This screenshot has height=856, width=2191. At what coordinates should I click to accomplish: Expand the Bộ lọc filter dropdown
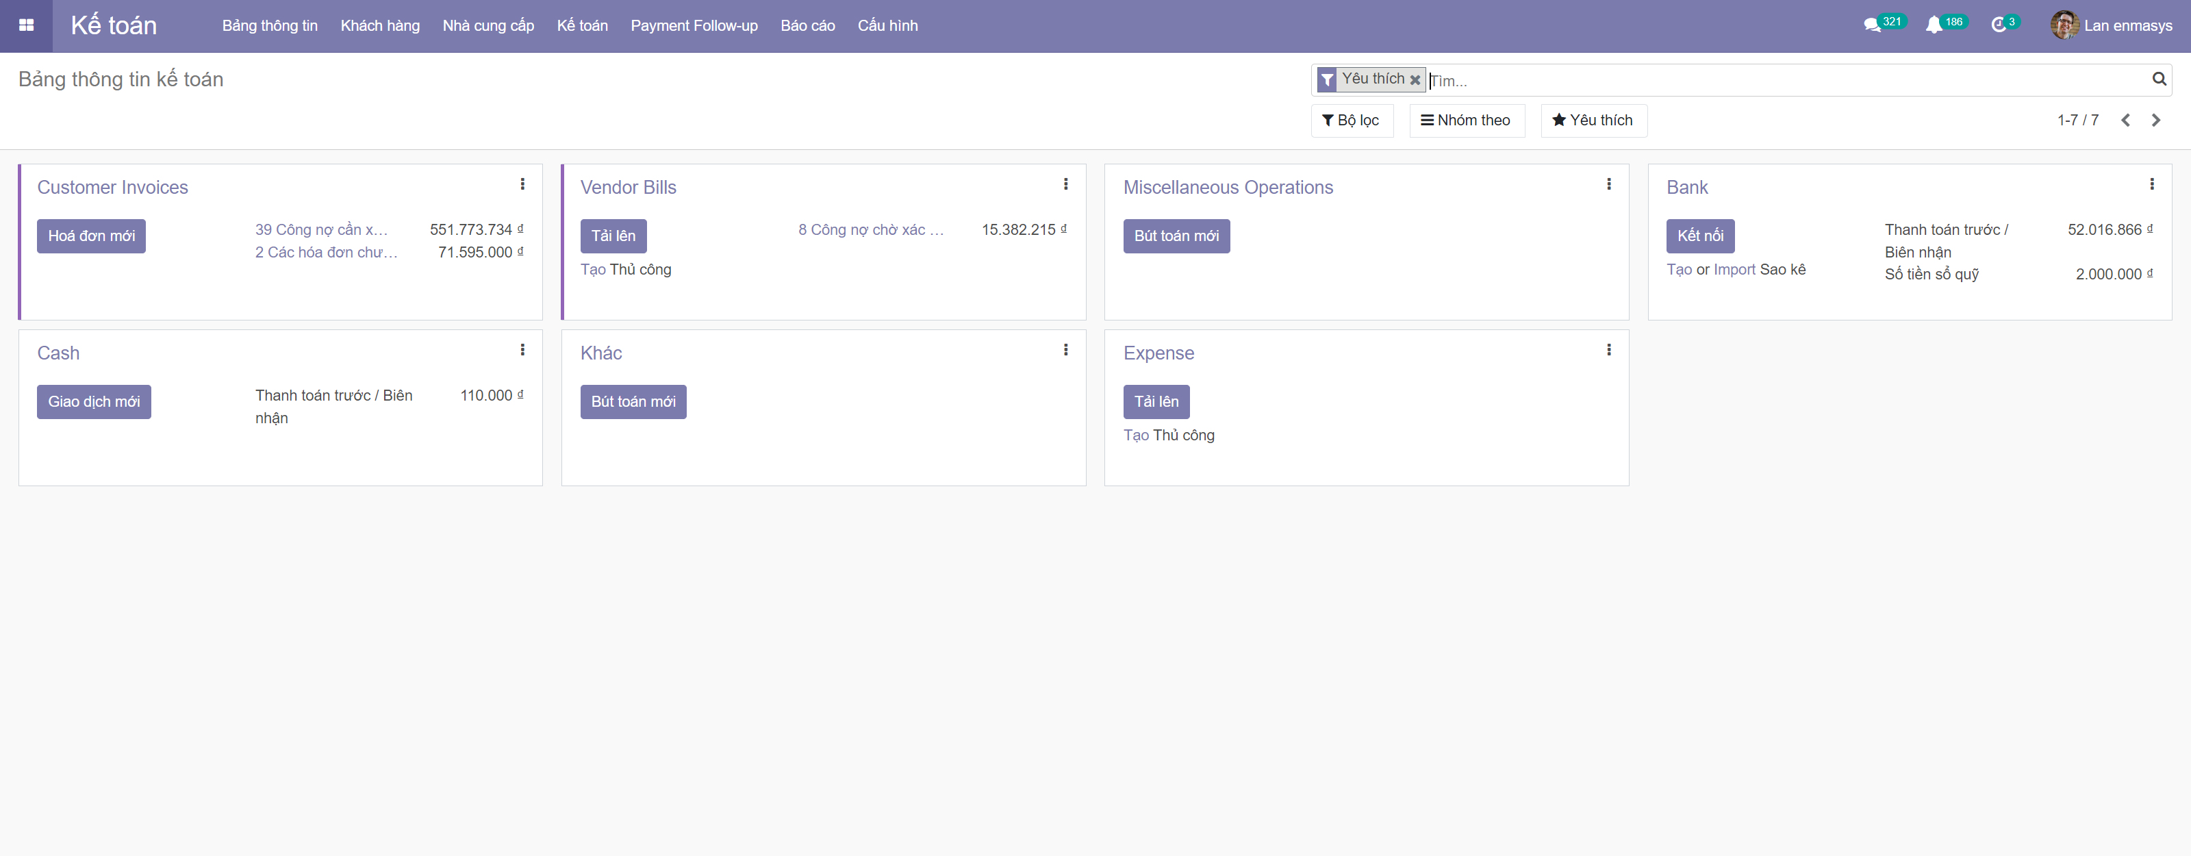[x=1351, y=120]
